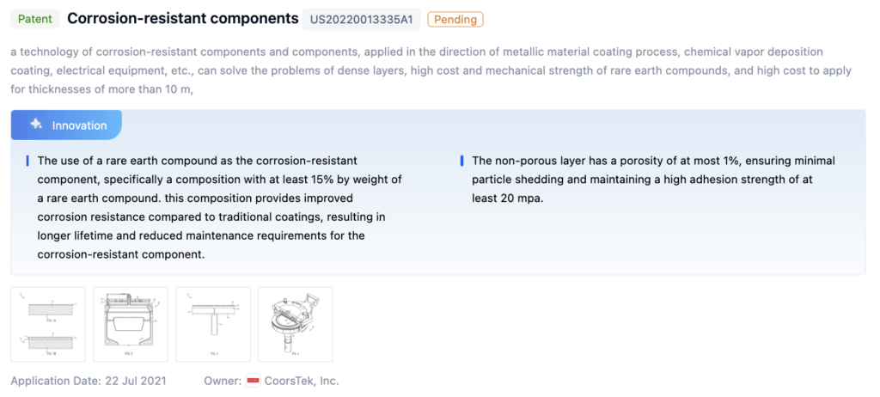Click the blue bullet marker of second innovation point
This screenshot has width=880, height=397.
click(461, 161)
